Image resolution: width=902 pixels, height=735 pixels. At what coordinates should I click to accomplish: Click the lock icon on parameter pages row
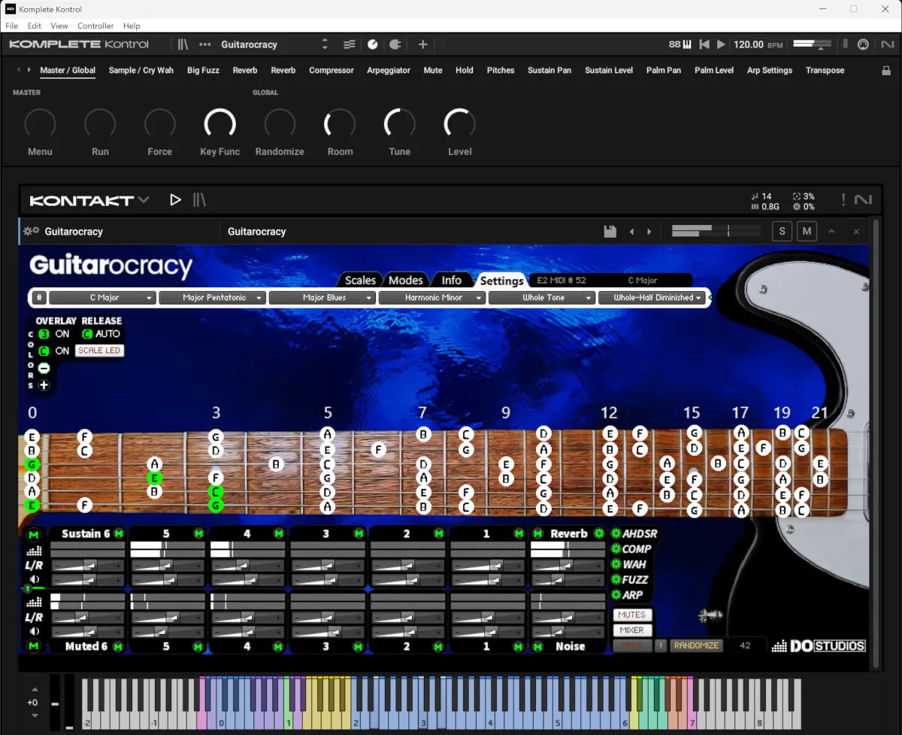click(x=885, y=71)
